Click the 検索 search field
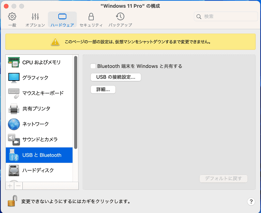 226,17
